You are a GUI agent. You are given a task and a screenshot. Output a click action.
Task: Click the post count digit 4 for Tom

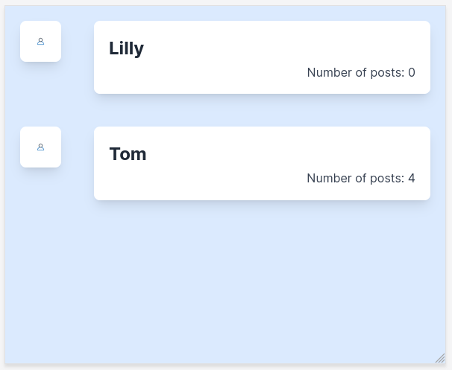(x=412, y=178)
